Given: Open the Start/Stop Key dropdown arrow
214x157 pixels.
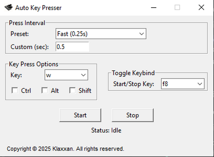Looking at the screenshot, I should pos(200,84).
